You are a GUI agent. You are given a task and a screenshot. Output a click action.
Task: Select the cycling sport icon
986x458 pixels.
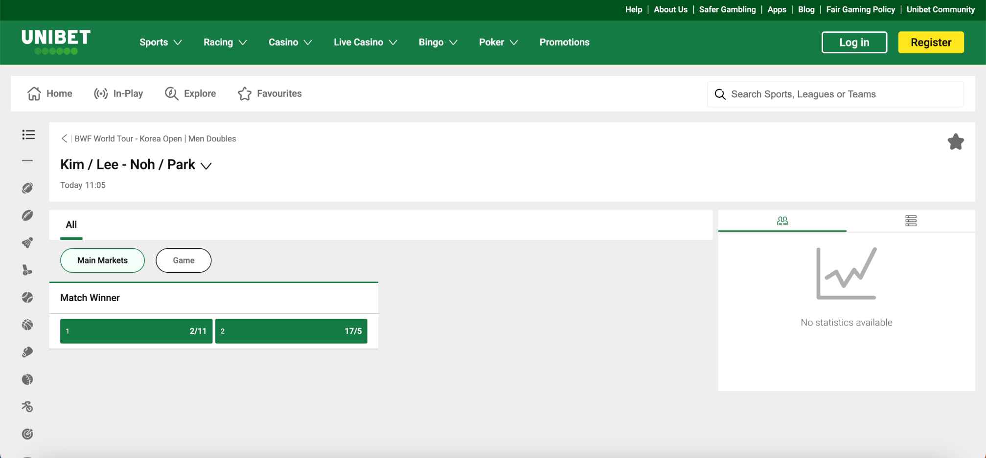(x=27, y=406)
